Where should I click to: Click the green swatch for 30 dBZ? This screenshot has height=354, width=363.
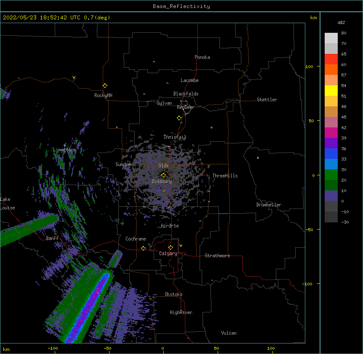(331, 175)
